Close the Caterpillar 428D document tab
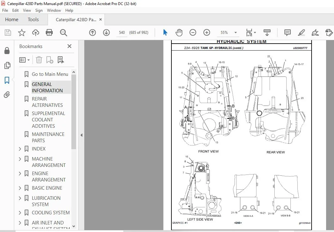This screenshot has width=334, height=232. pos(100,19)
